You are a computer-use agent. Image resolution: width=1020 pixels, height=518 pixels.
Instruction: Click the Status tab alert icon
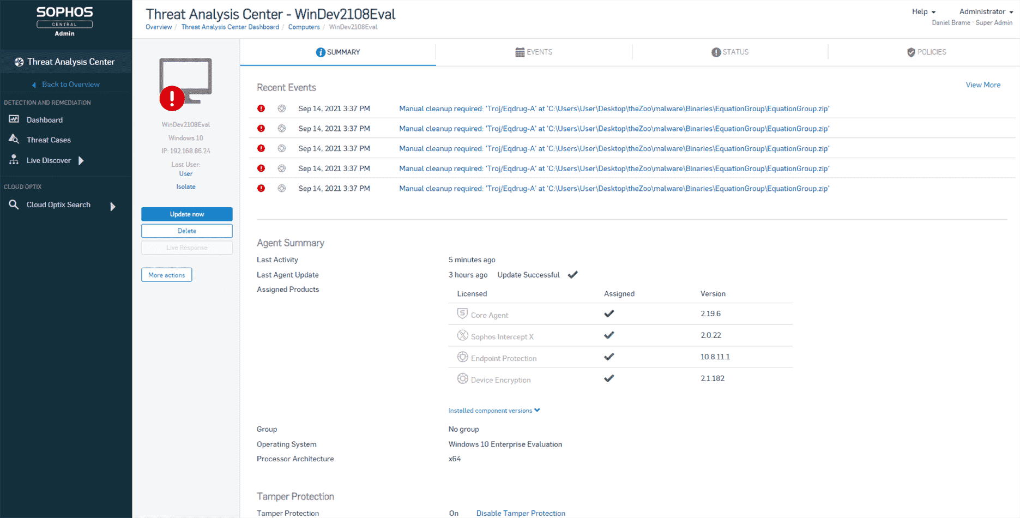point(716,52)
